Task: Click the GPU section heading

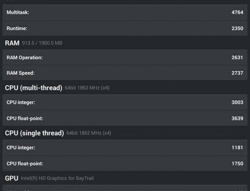Action: 12,178
